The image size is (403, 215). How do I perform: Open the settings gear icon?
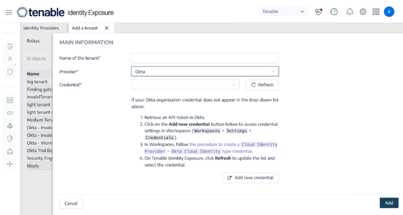pos(363,11)
